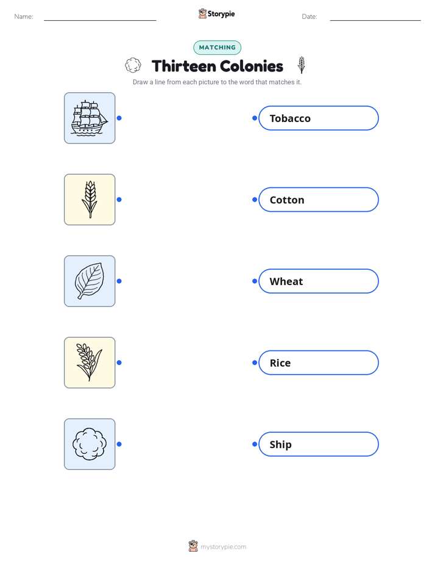Click the wheat stalk picture card
Viewport: 435px width, 564px height.
coord(90,200)
